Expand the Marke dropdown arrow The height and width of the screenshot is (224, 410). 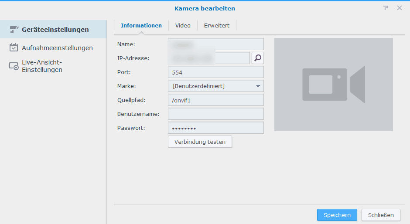pyautogui.click(x=258, y=86)
